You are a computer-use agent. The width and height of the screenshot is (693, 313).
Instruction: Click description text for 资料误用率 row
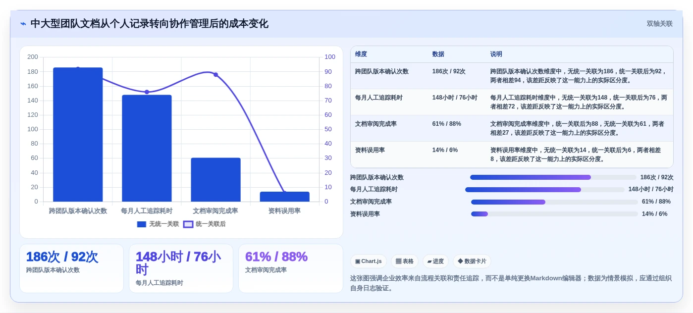pos(576,155)
